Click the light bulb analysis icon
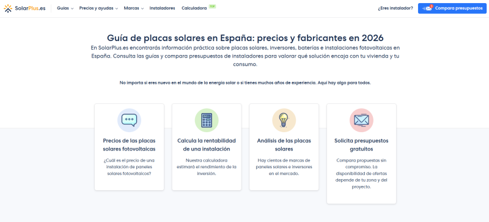 pos(284,120)
